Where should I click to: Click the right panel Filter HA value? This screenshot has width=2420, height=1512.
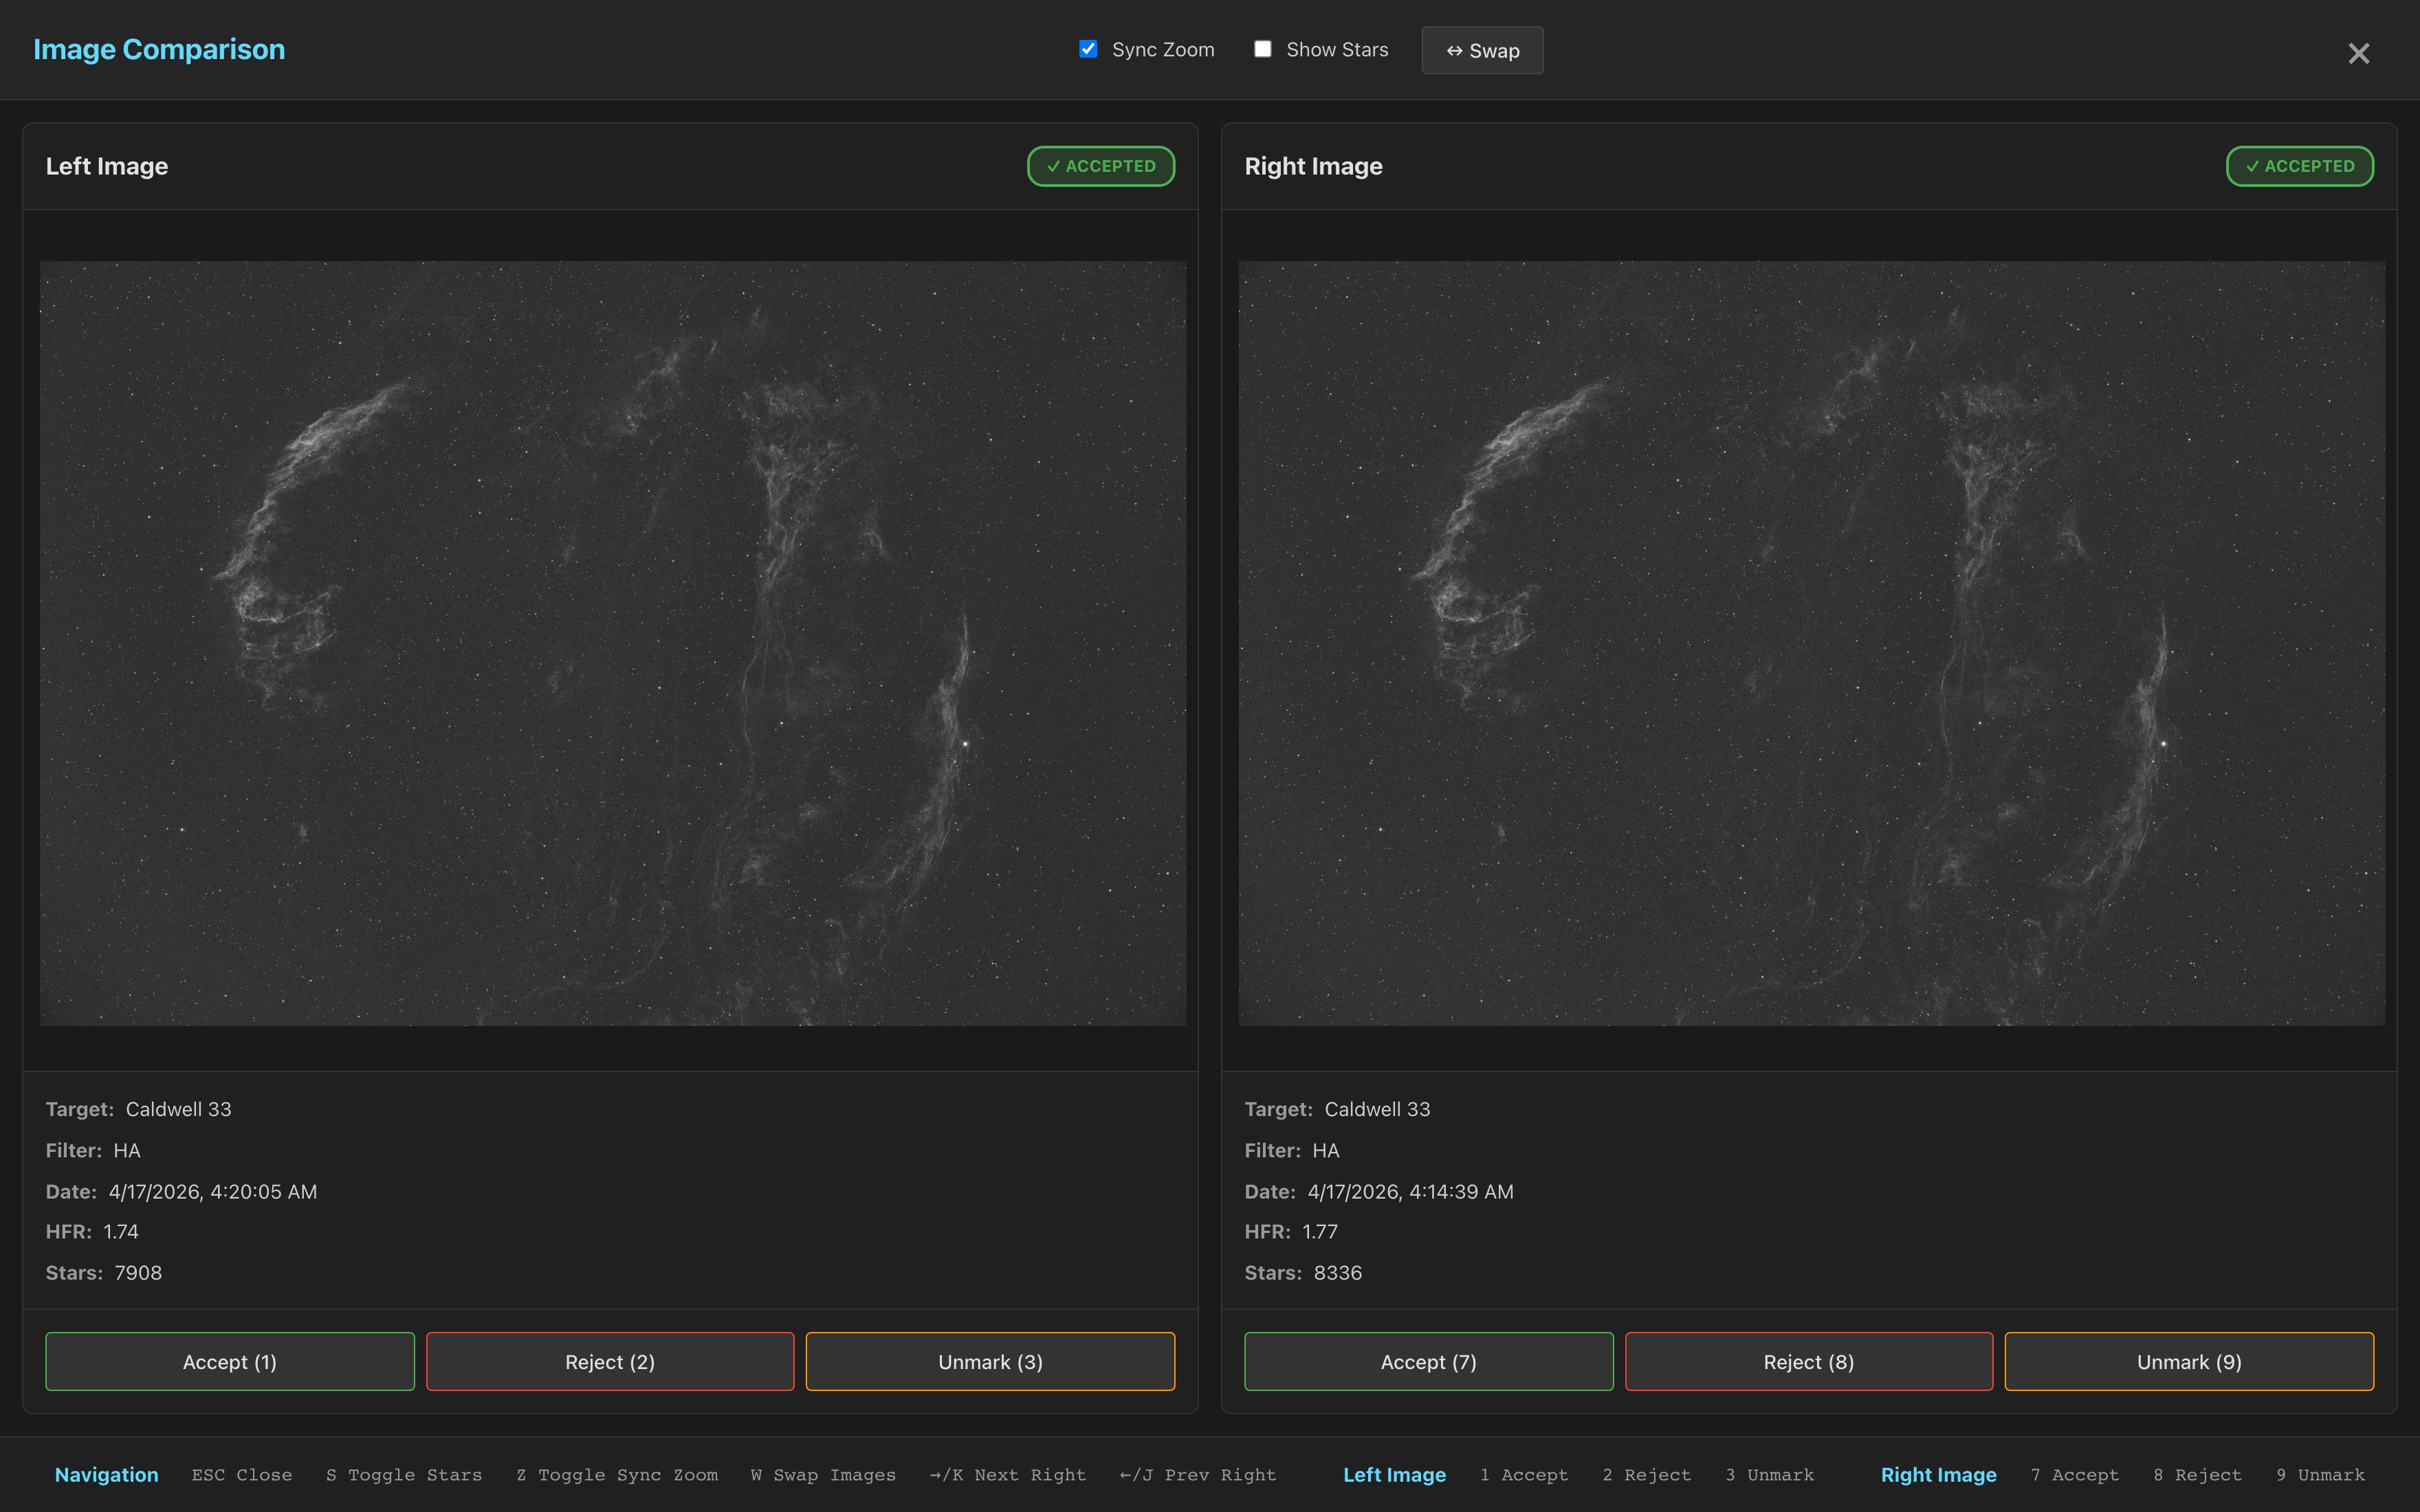[x=1325, y=1150]
